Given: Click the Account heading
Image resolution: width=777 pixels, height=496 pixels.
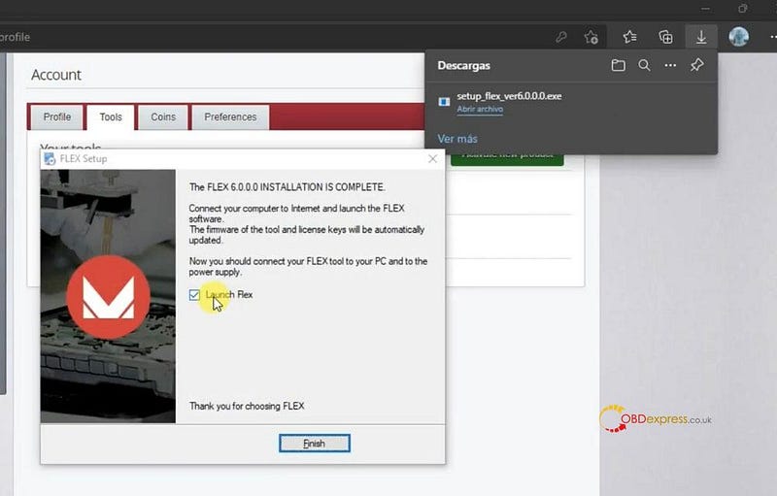Looking at the screenshot, I should coord(56,75).
